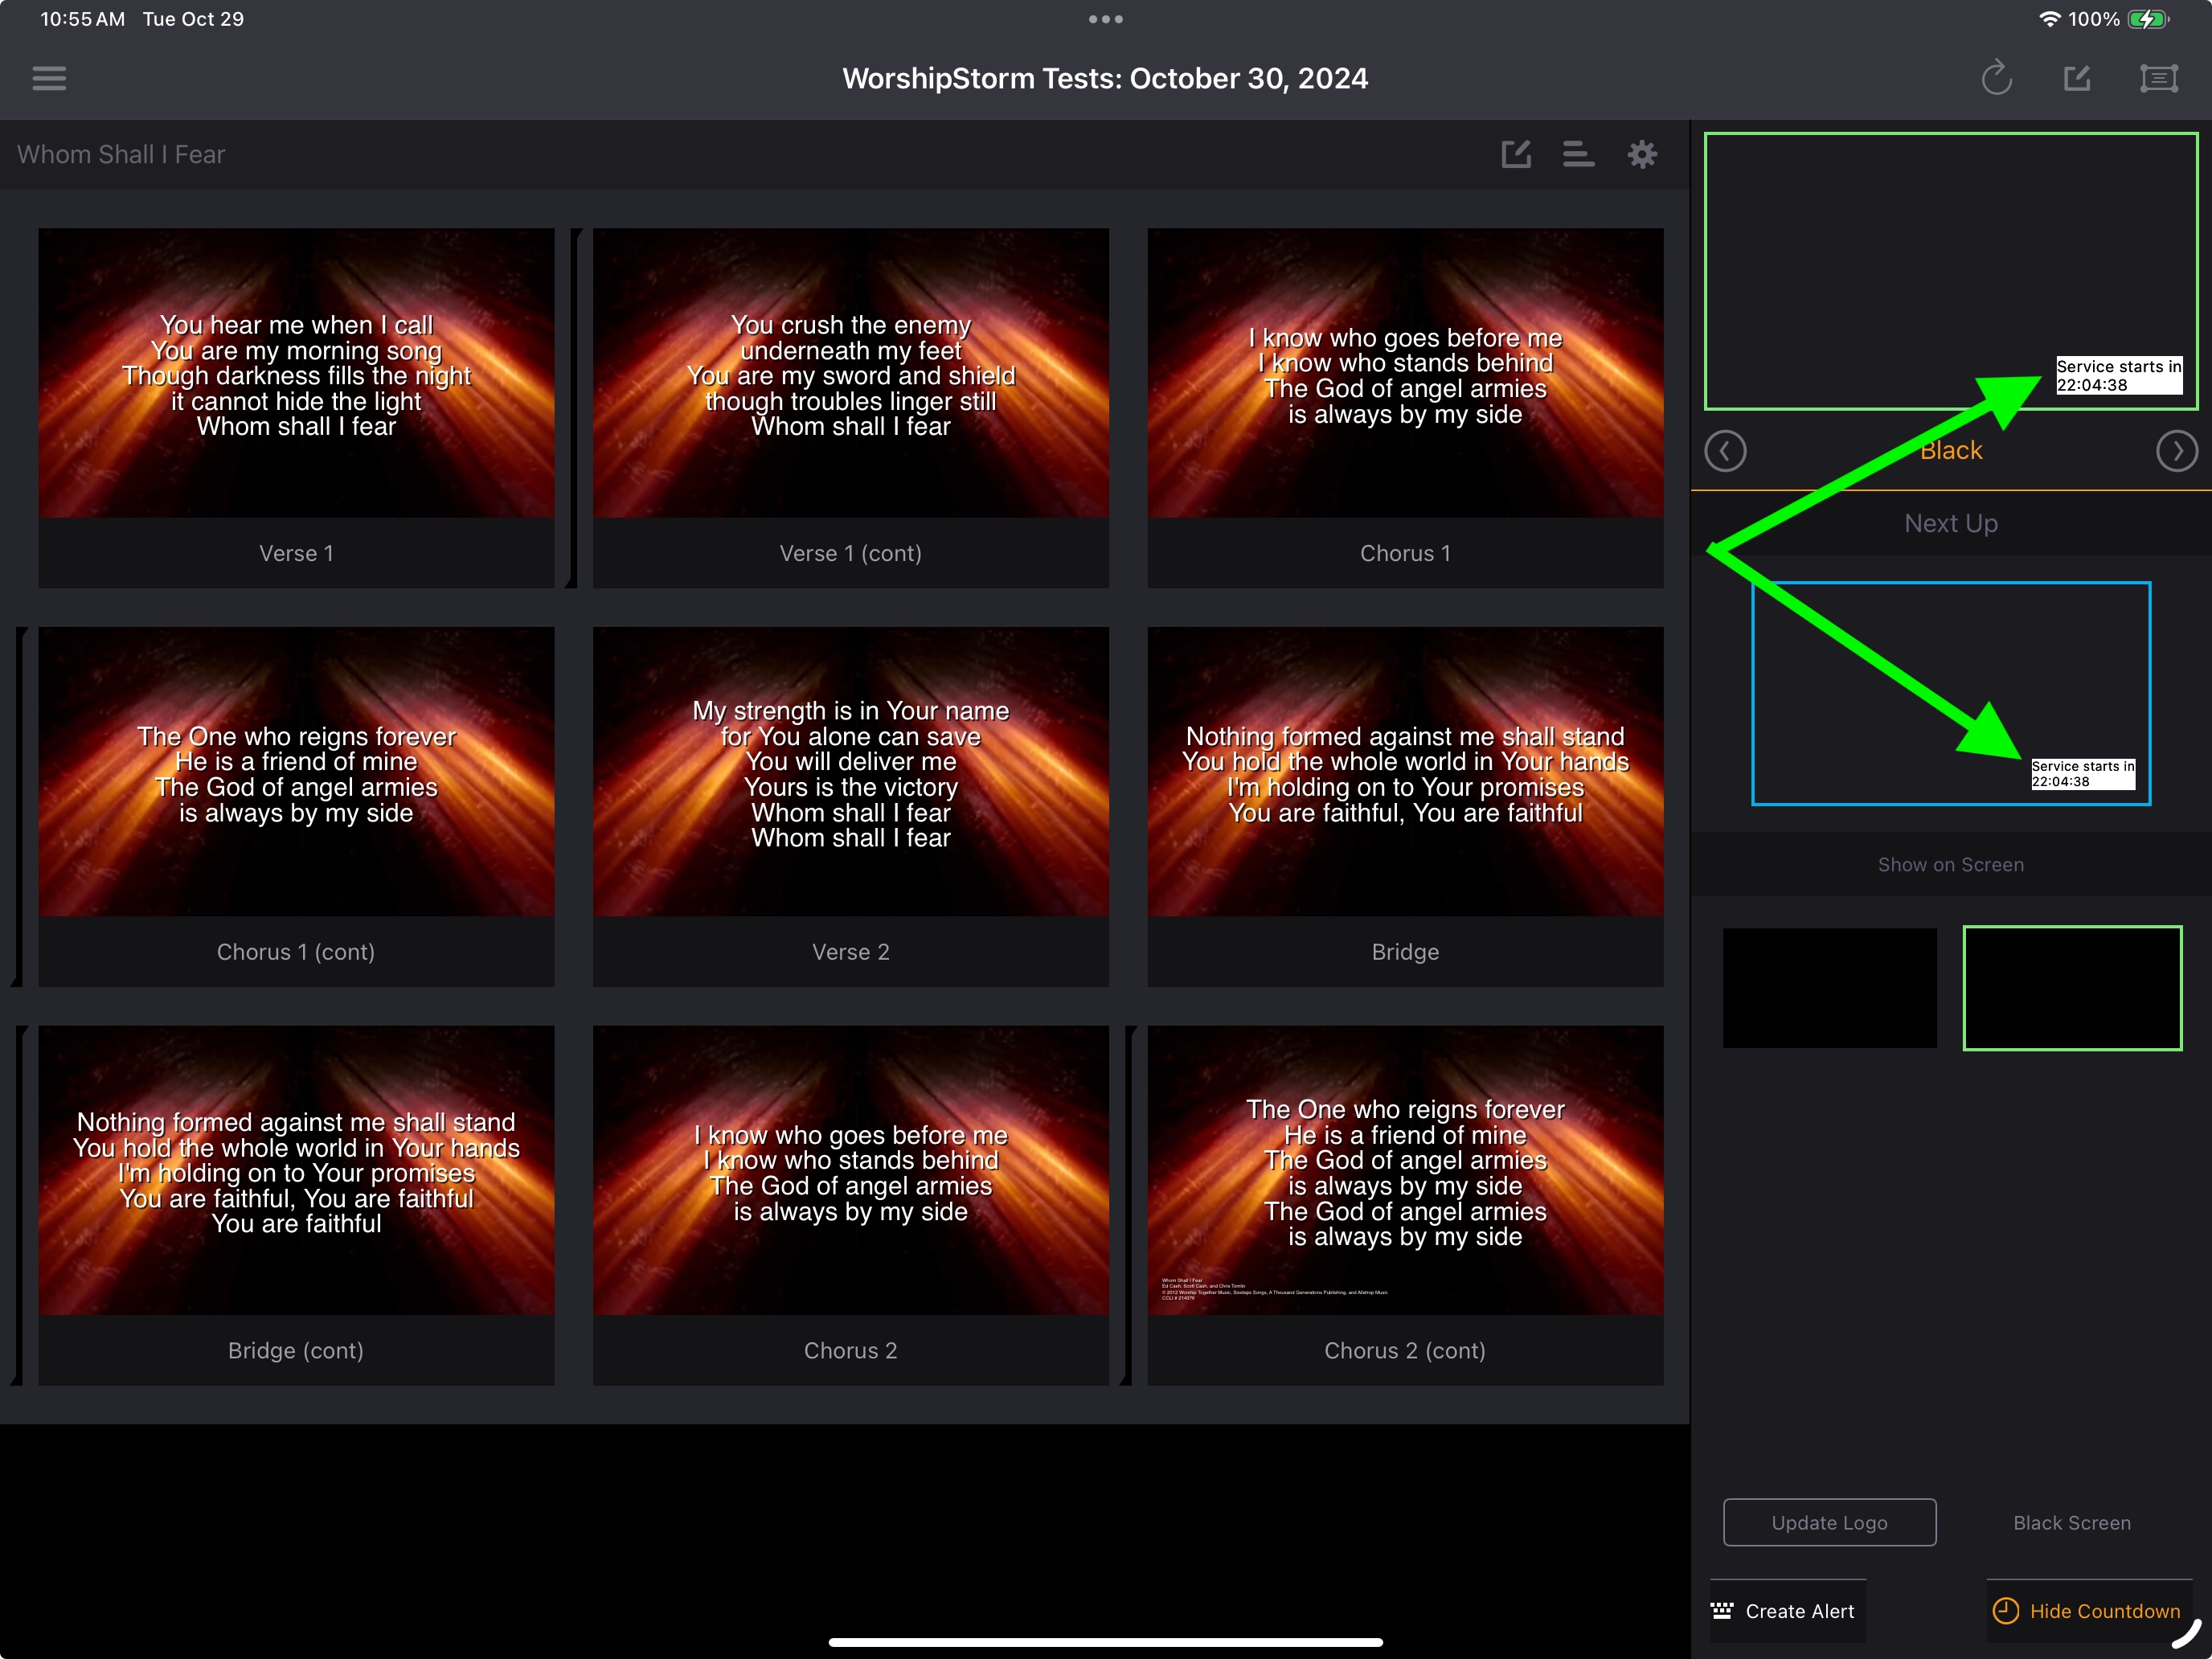Open the song arrangement lines icon

1579,154
